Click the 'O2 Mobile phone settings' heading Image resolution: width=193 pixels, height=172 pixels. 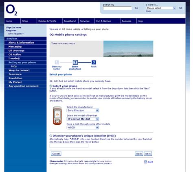[68, 35]
